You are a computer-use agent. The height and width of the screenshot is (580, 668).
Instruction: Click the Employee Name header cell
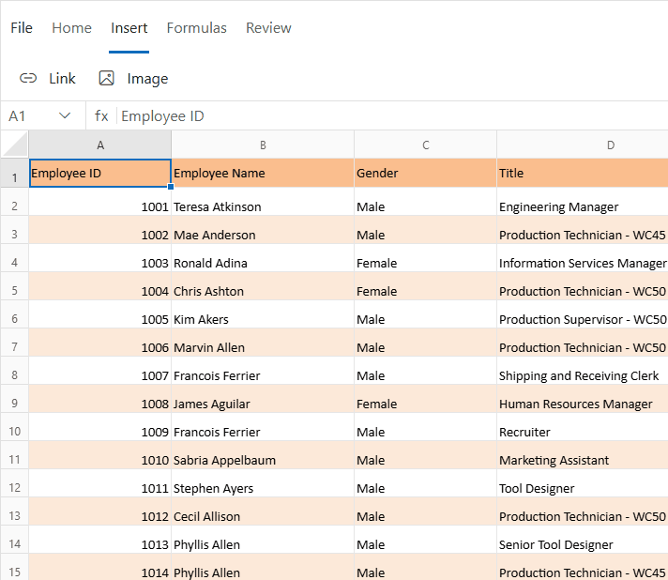(x=263, y=173)
